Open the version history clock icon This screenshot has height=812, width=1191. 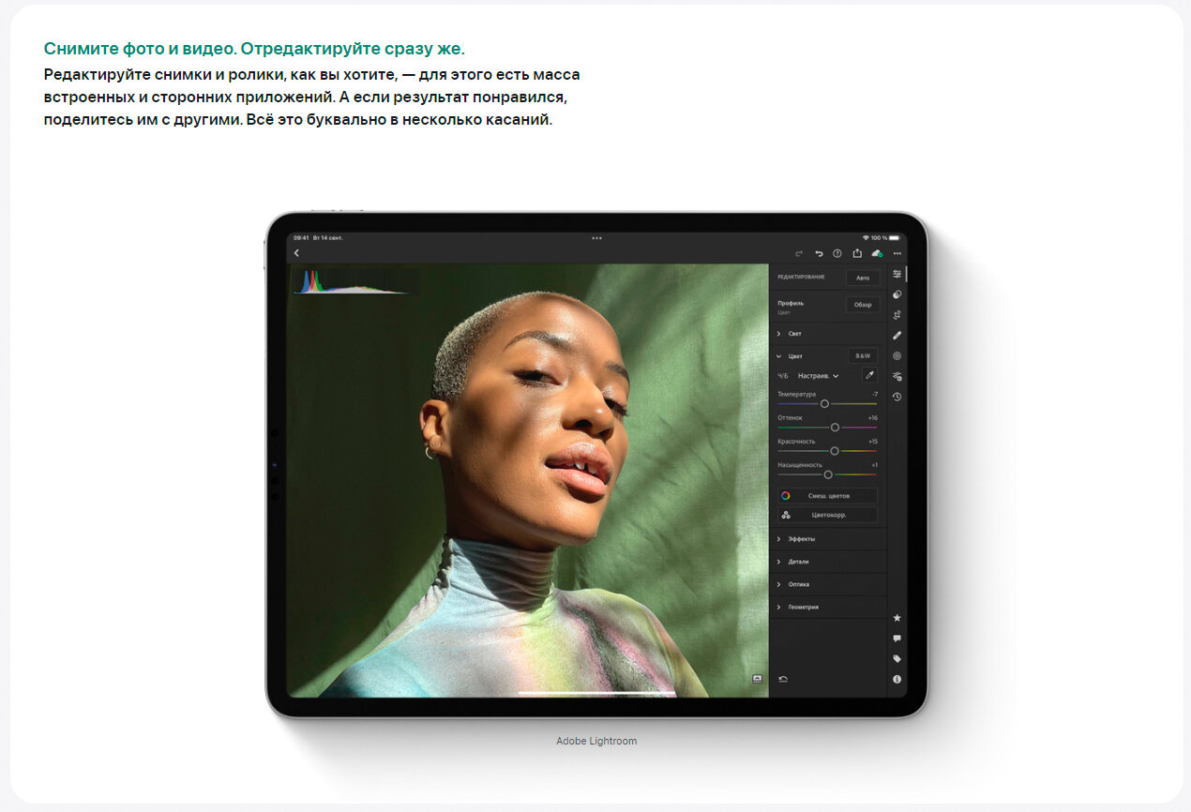point(897,397)
